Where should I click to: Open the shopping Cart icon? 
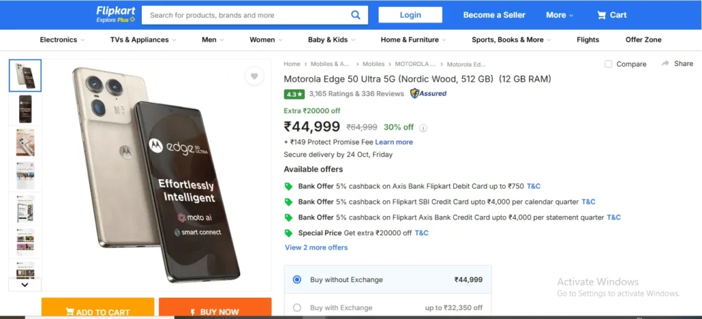click(x=602, y=15)
